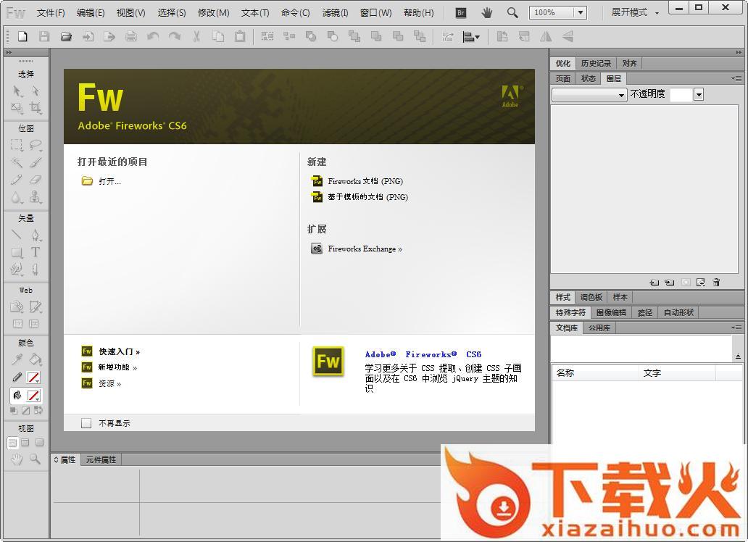Collapse the right panel dock arrows
Screen dimensions: 748x542
tap(739, 52)
